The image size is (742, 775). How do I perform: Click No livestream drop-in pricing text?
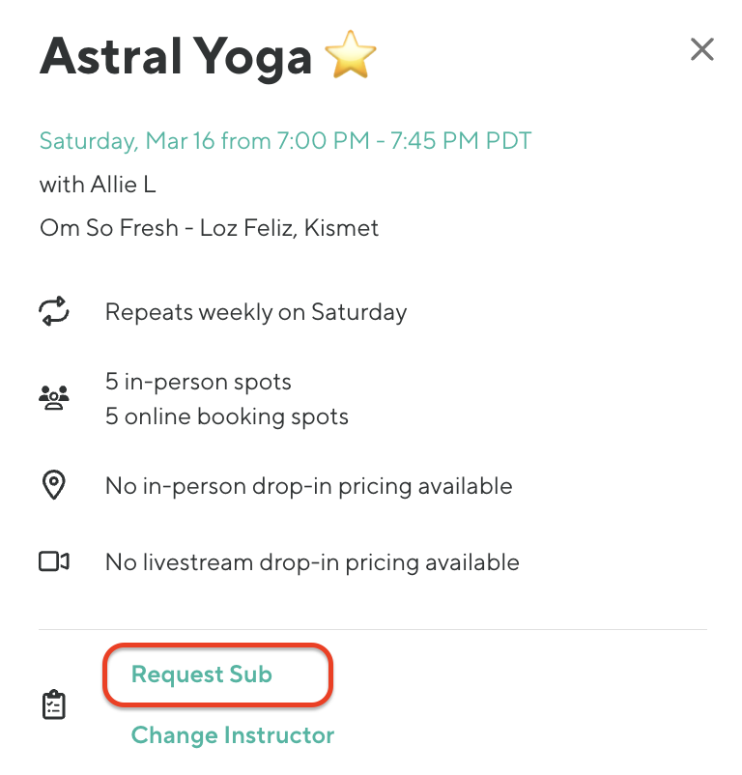pos(312,562)
